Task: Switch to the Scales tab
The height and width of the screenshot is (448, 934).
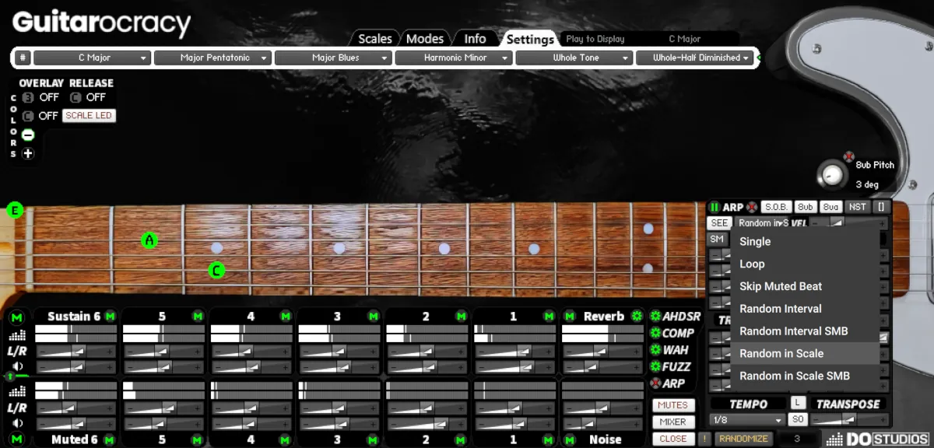Action: click(x=374, y=38)
